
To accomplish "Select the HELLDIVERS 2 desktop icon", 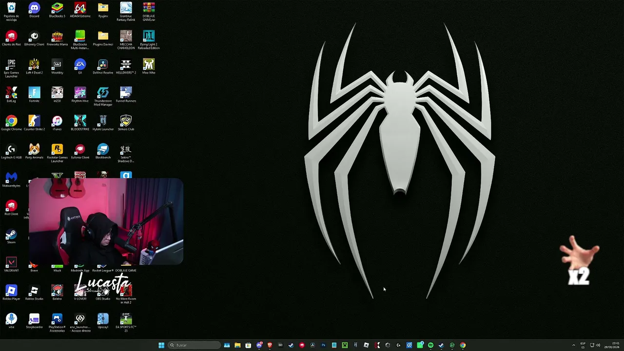I will (126, 67).
